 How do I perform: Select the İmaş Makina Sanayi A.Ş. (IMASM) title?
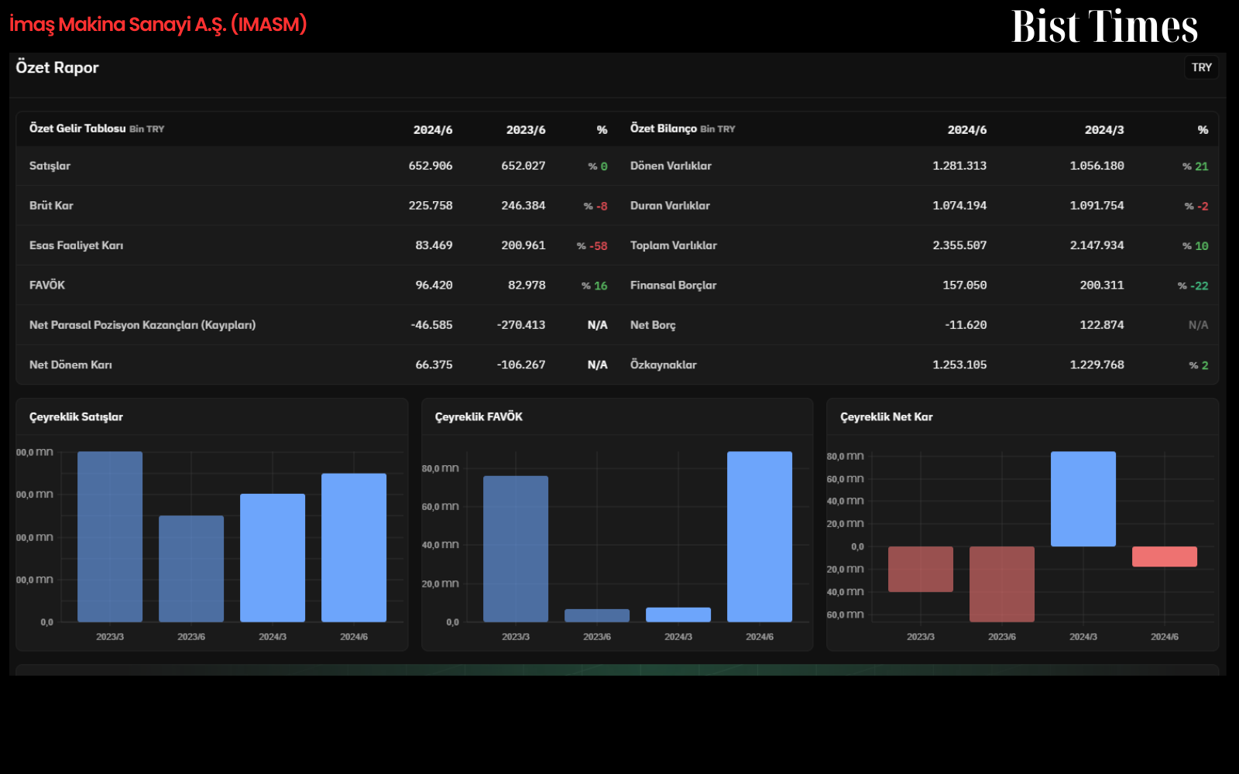pyautogui.click(x=158, y=24)
